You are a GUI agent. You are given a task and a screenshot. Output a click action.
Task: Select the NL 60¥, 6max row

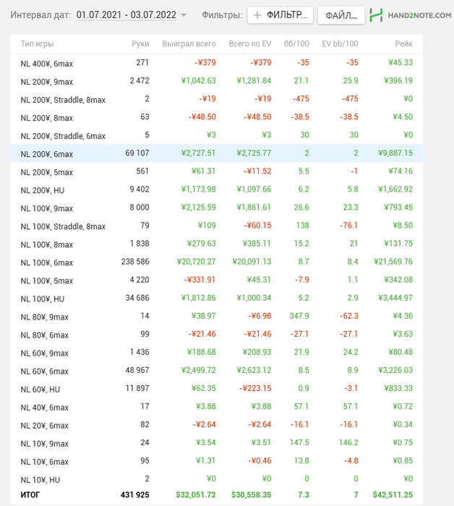[x=216, y=370]
